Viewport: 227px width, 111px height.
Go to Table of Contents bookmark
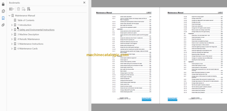26,20
